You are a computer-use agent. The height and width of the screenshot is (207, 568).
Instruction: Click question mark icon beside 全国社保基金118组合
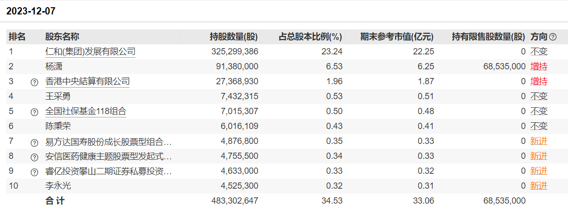coord(34,112)
